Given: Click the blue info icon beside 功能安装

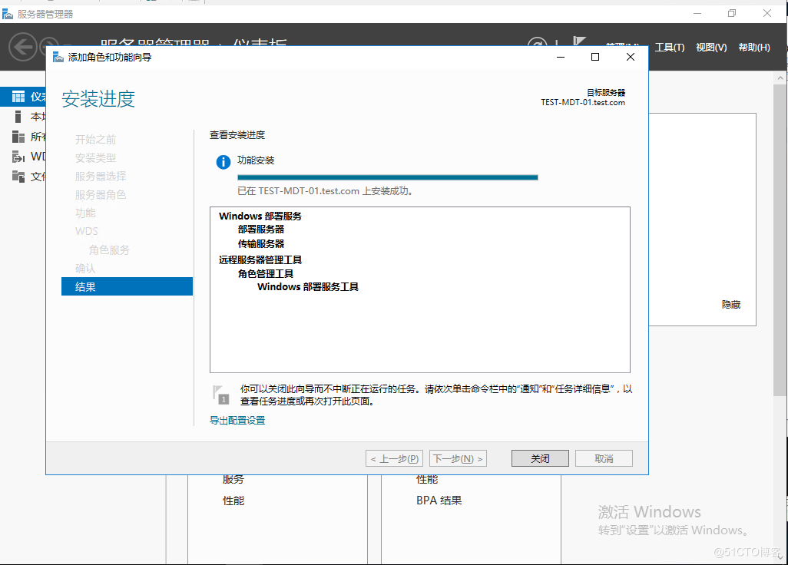Looking at the screenshot, I should (x=223, y=162).
